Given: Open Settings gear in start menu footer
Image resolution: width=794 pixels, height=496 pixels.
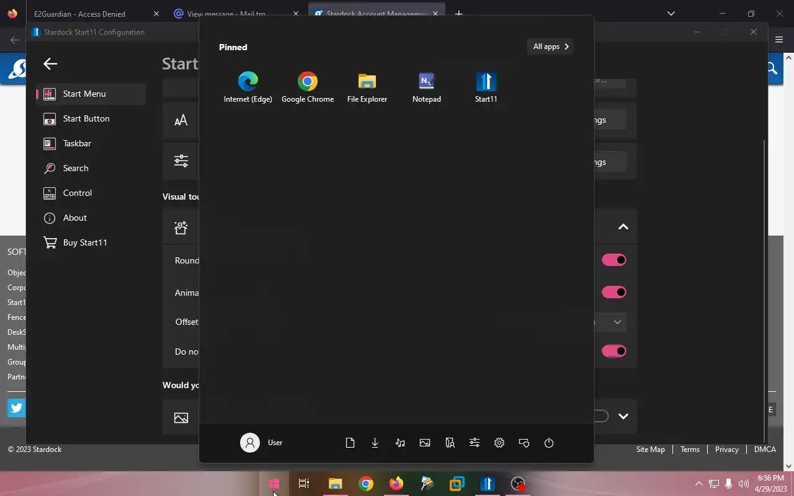Looking at the screenshot, I should [499, 443].
